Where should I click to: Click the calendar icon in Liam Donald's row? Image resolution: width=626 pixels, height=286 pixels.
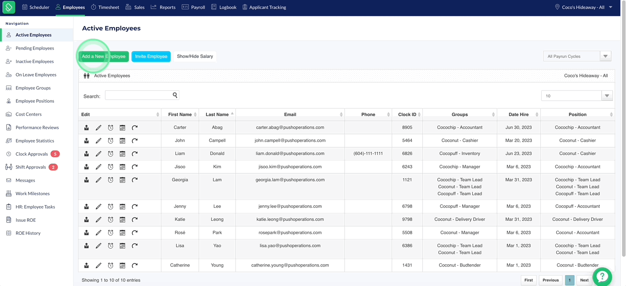pos(122,154)
